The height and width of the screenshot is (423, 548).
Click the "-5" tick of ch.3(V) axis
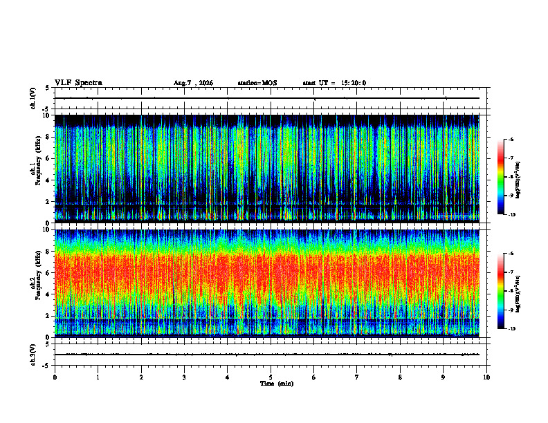pos(46,366)
